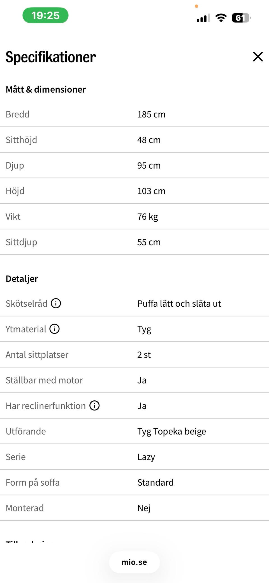Tap the Specifikationer title

coord(51,57)
